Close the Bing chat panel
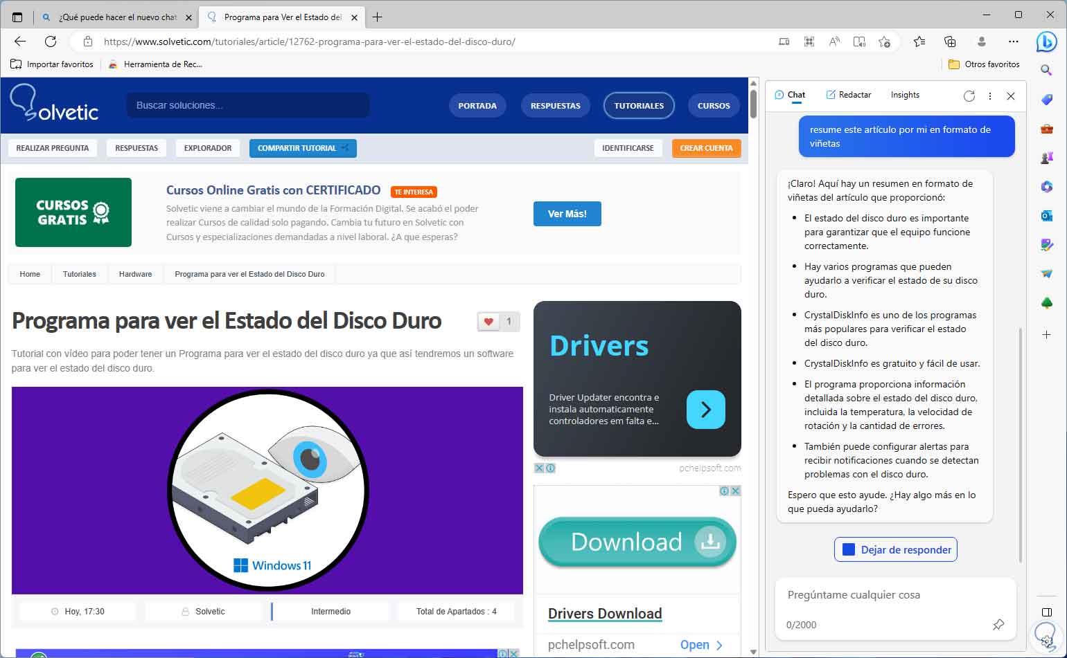 (x=1011, y=96)
